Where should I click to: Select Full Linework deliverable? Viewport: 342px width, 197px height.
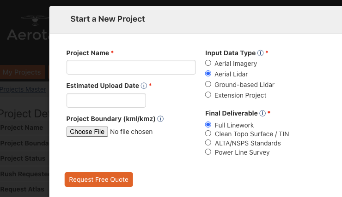pos(208,125)
